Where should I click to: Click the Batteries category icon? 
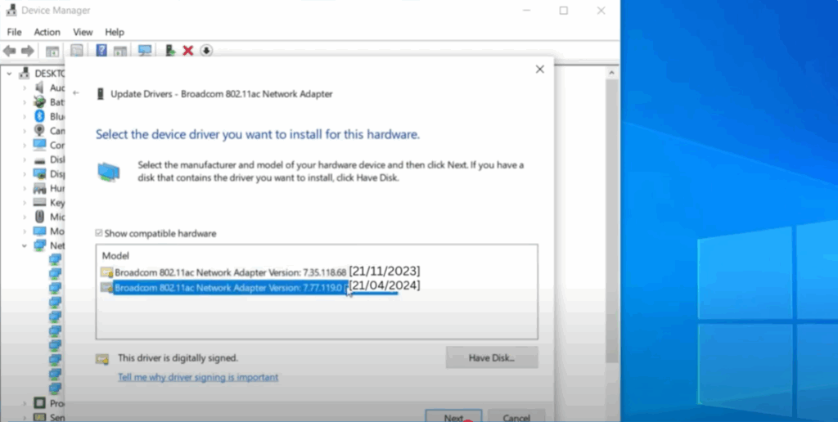point(39,101)
